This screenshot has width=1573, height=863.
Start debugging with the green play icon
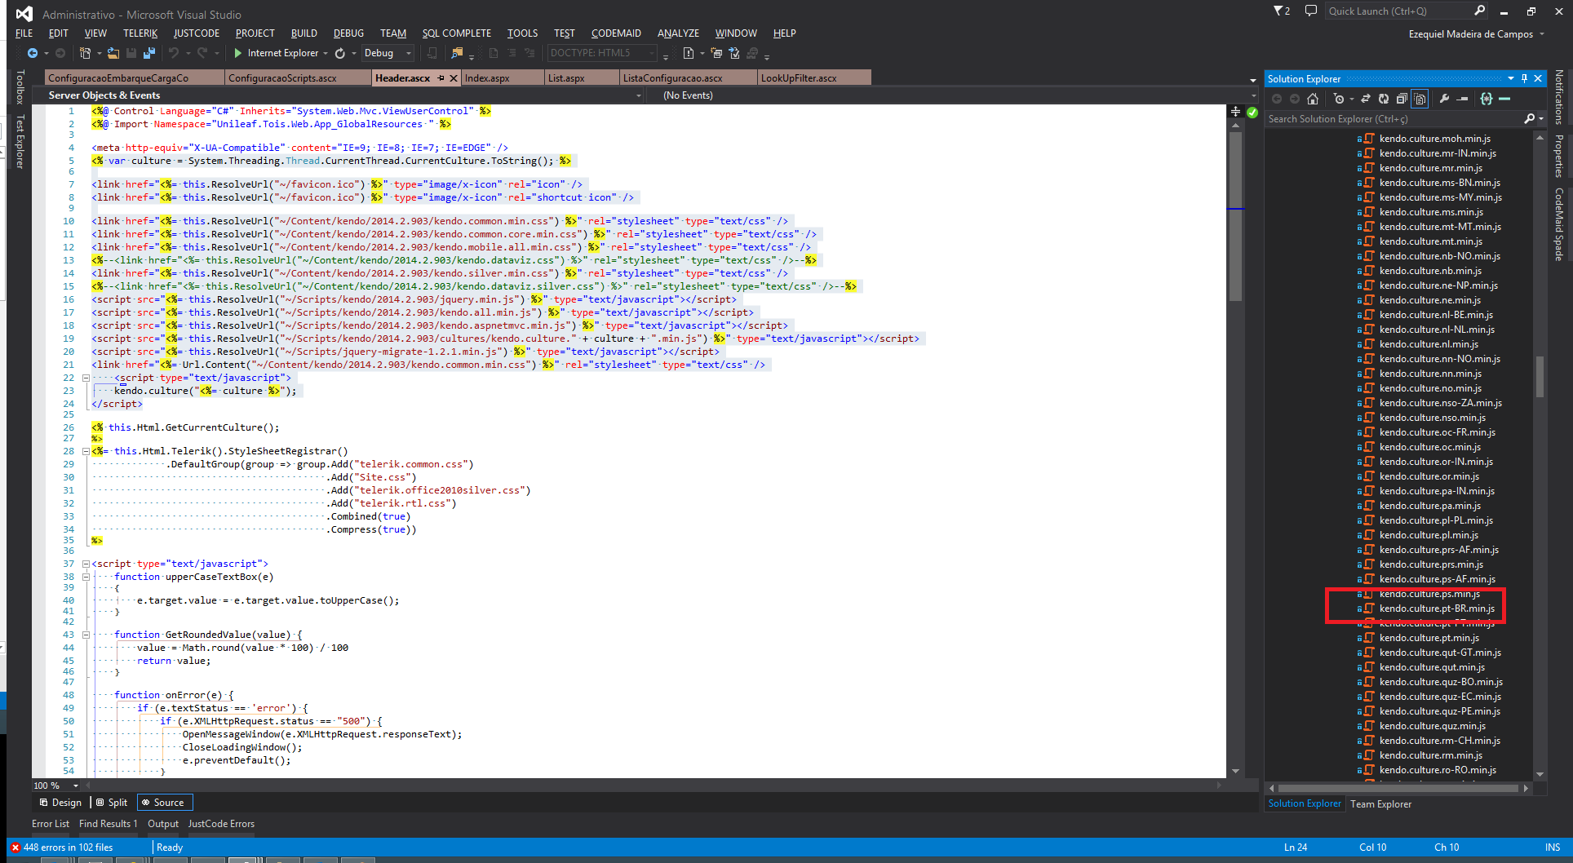tap(237, 53)
